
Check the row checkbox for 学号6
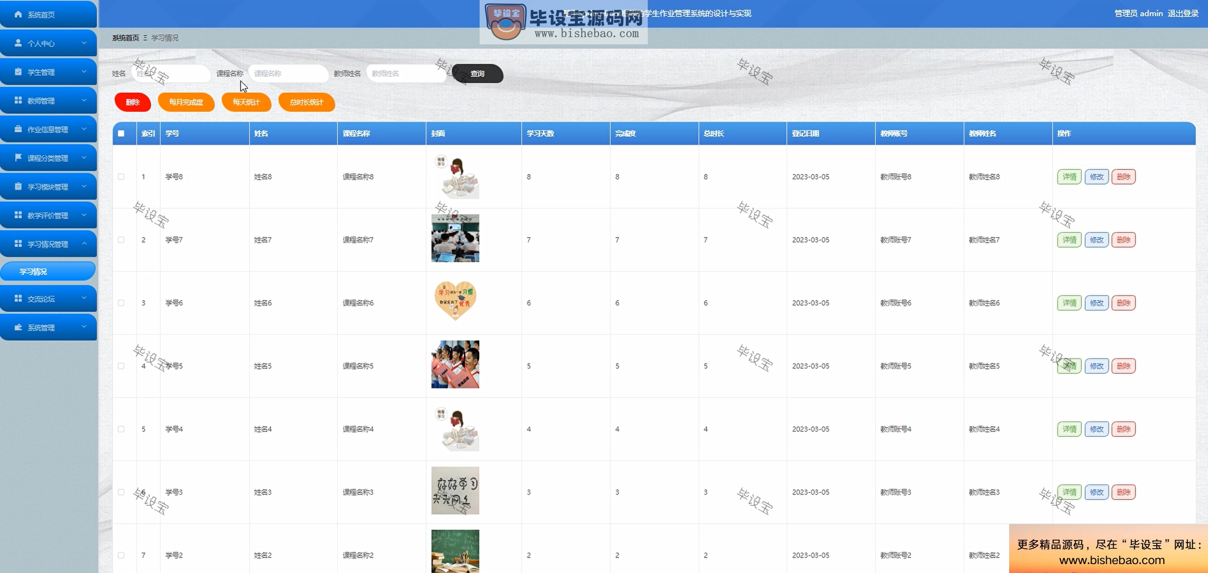121,303
